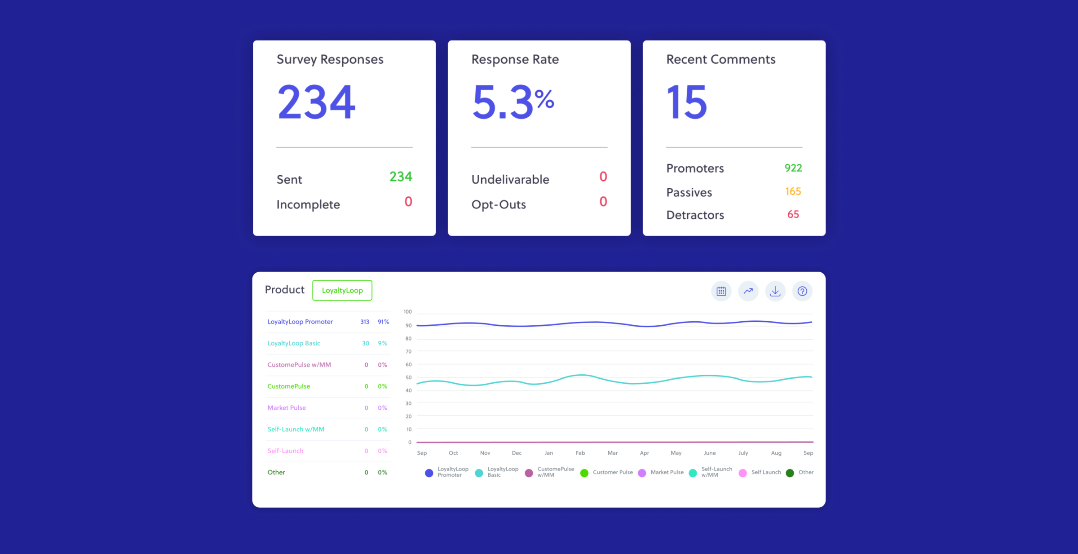Toggle LoyaltyLoop Basic legend dot
The height and width of the screenshot is (554, 1078).
479,473
